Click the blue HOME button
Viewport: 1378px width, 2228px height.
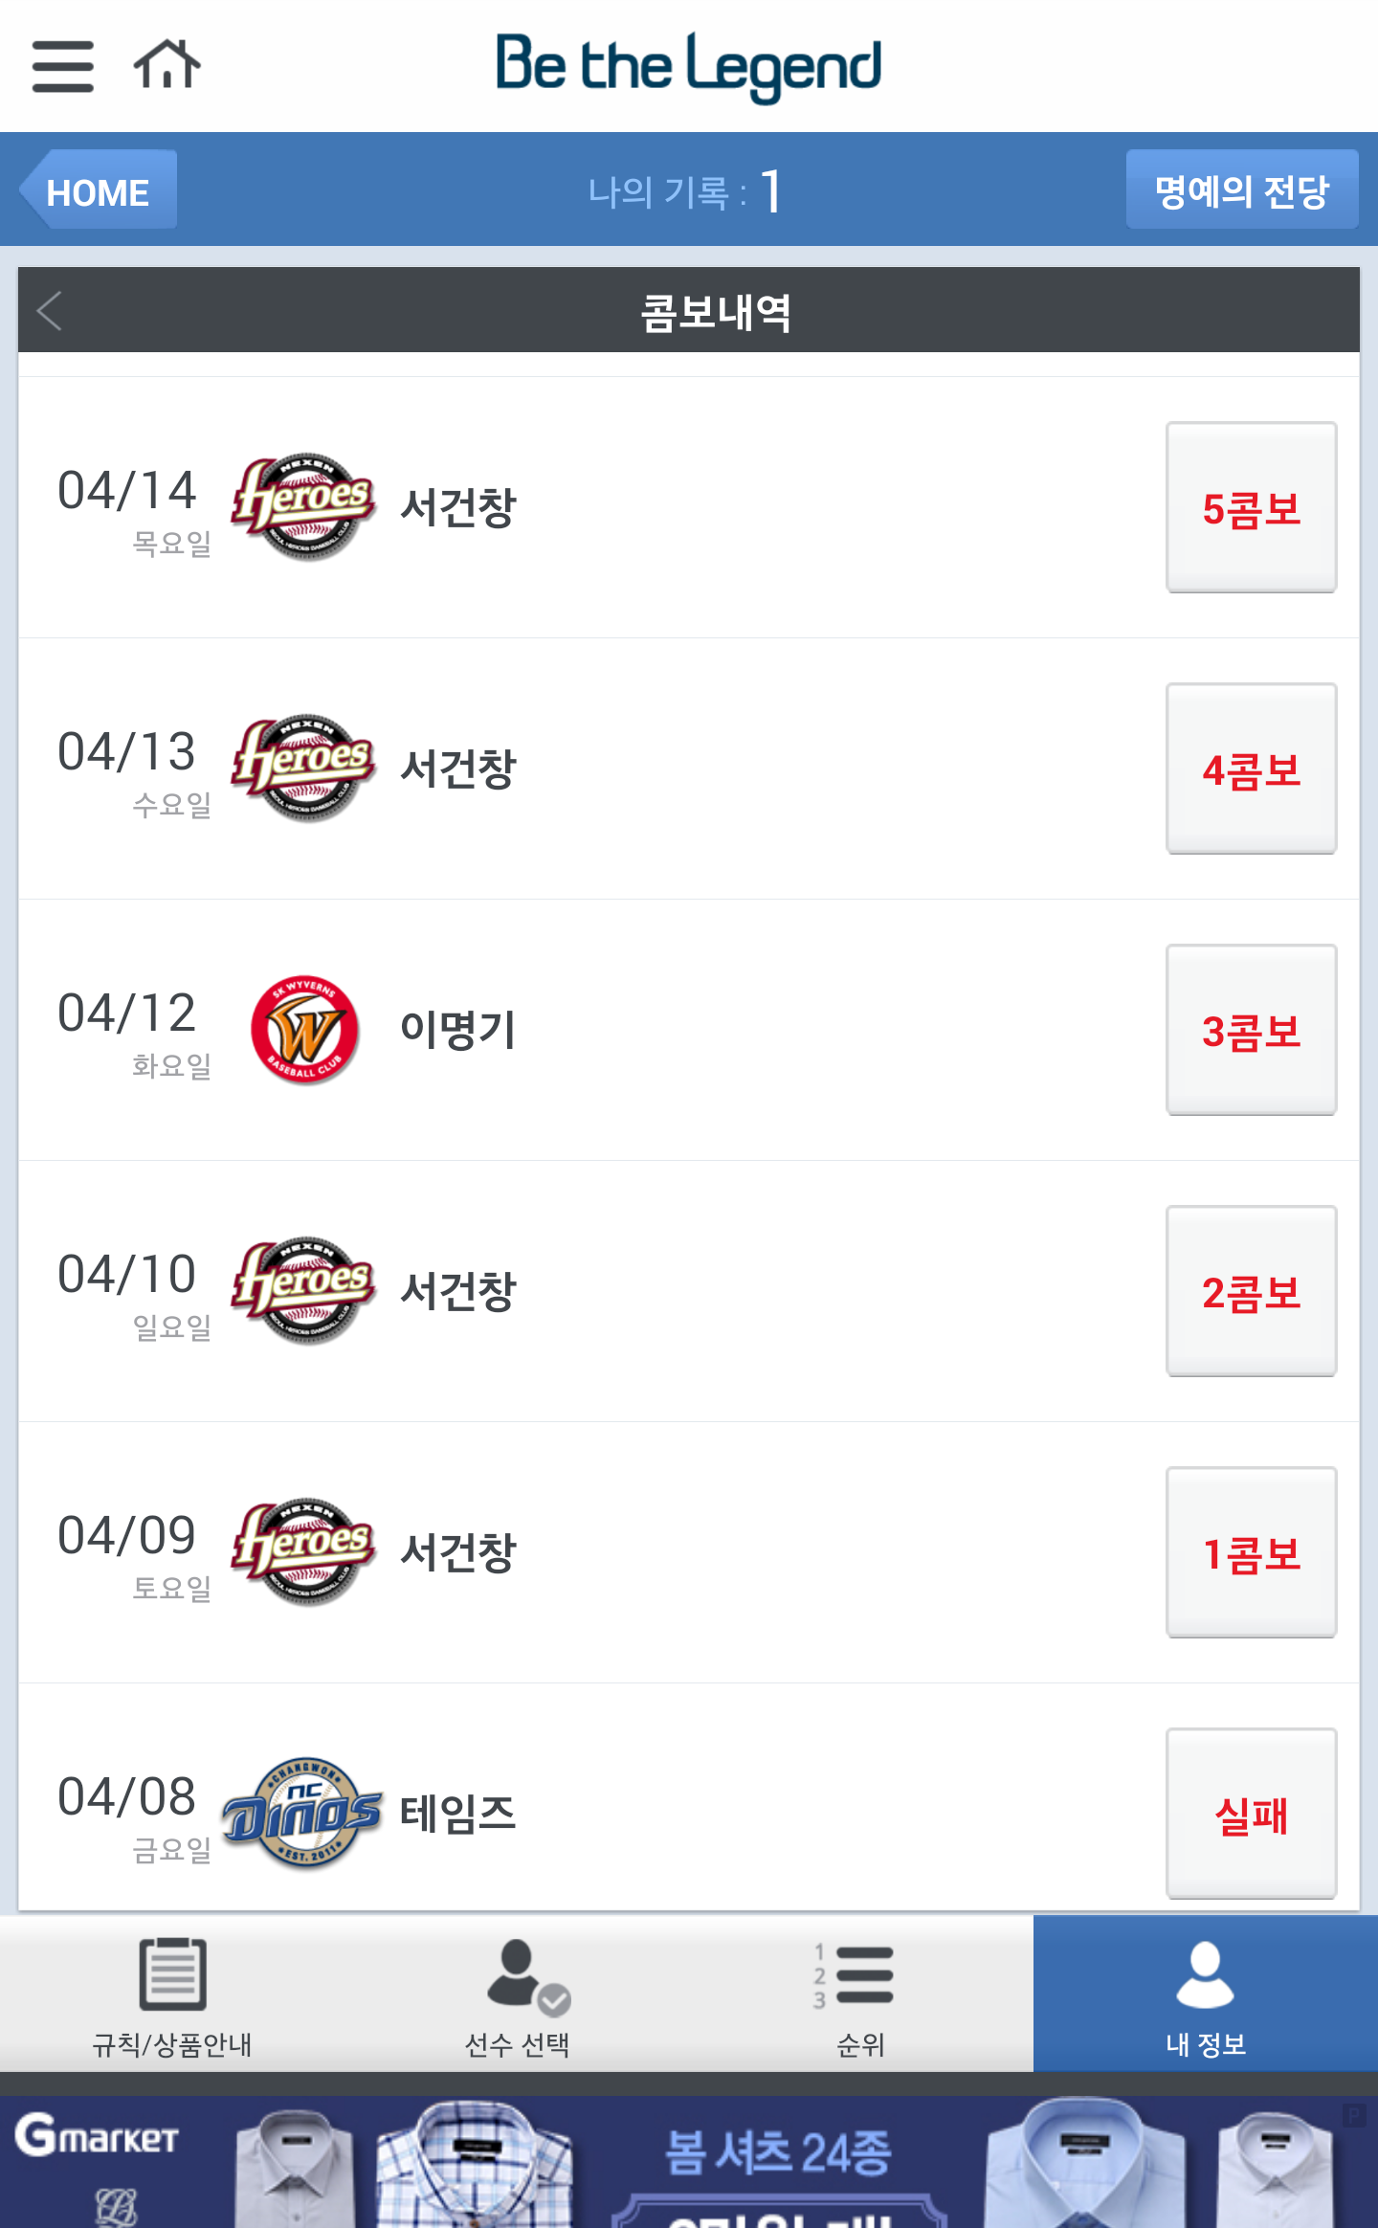click(x=100, y=189)
